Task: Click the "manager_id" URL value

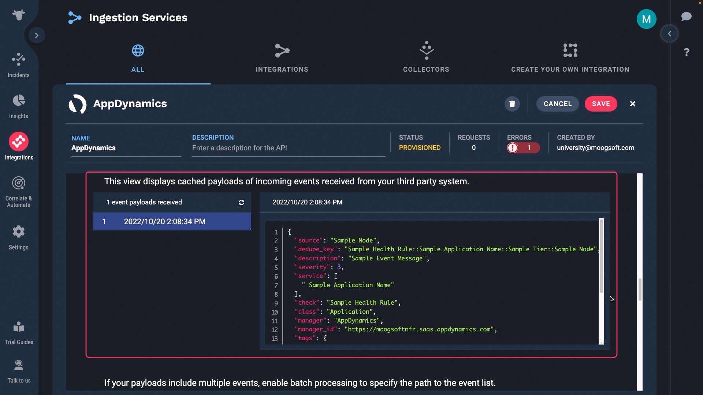Action: [x=419, y=330]
